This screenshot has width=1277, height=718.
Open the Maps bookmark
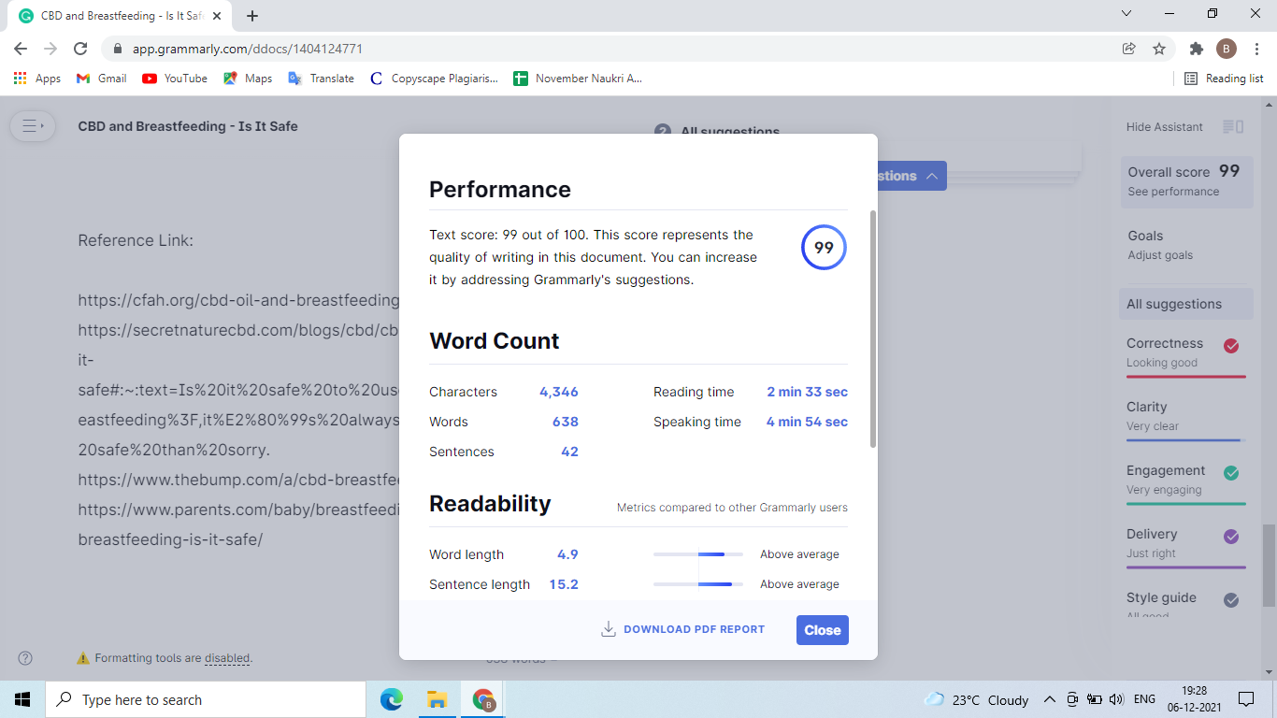pos(248,79)
